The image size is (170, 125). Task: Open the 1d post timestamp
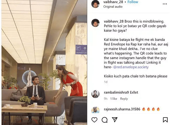click(x=106, y=82)
